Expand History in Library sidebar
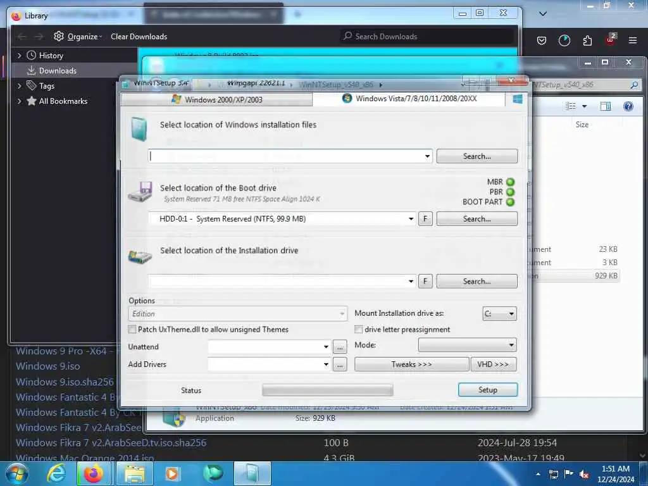Screen dimensions: 648x486 pos(19,56)
